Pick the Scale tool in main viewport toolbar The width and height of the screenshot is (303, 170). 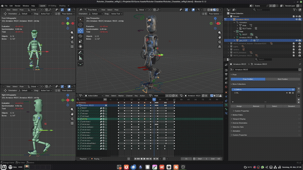[80, 41]
